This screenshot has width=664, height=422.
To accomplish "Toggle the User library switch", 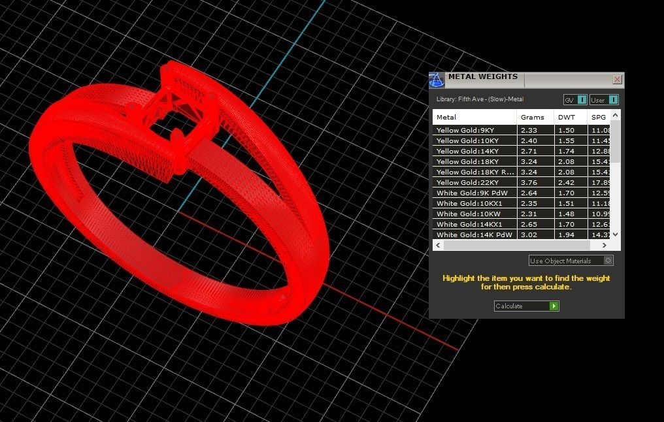I will [x=604, y=100].
